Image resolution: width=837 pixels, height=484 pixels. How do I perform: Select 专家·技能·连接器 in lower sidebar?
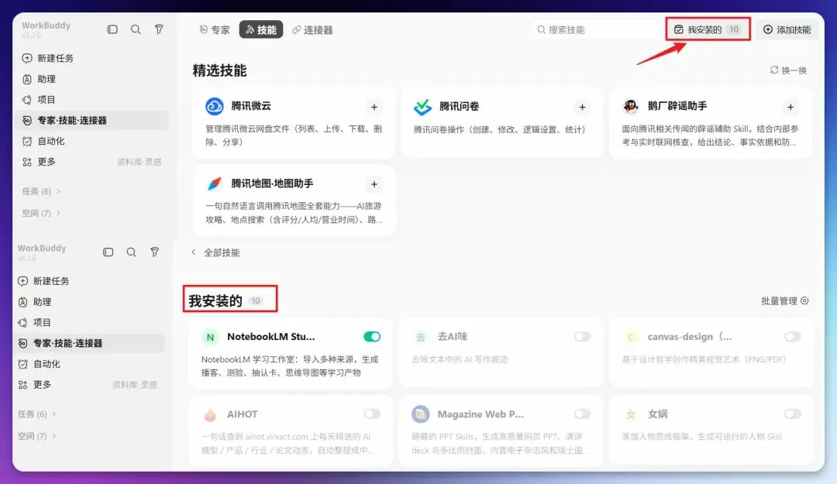coord(90,343)
